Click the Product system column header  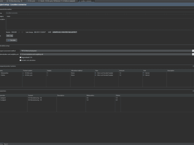point(34,71)
